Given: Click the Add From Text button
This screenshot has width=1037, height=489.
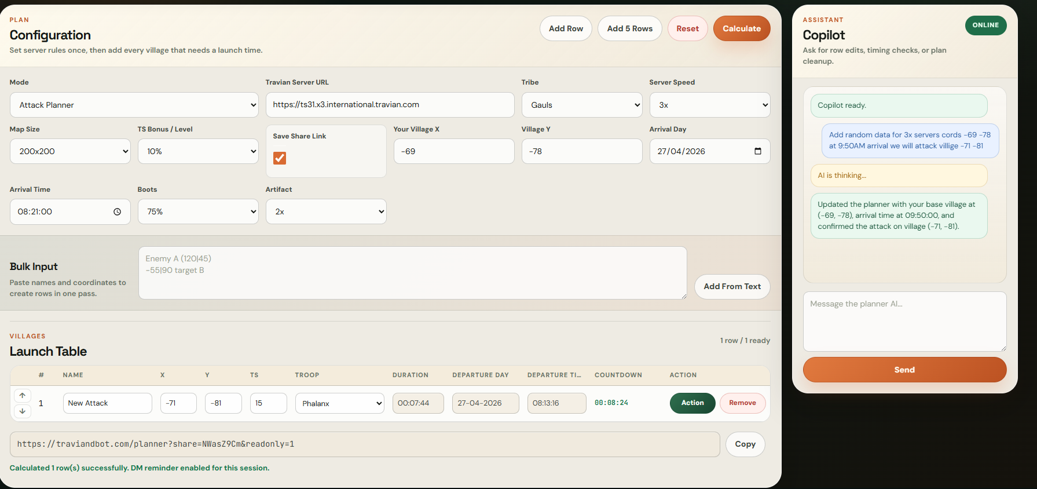Looking at the screenshot, I should (x=732, y=286).
